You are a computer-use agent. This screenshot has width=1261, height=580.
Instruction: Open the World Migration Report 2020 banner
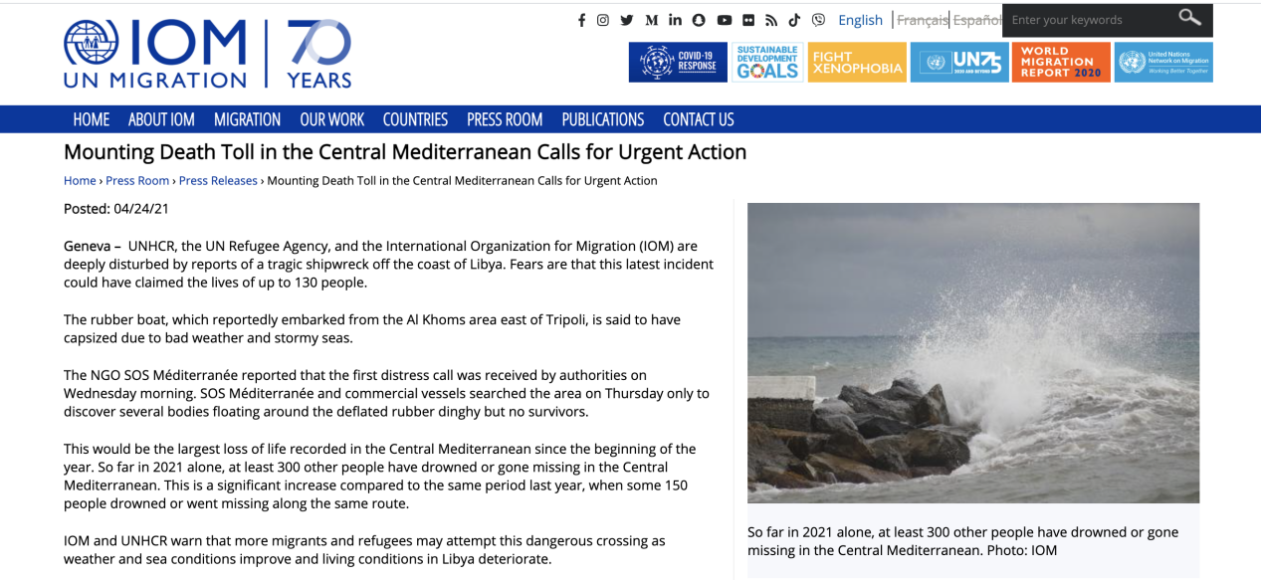[x=1060, y=63]
